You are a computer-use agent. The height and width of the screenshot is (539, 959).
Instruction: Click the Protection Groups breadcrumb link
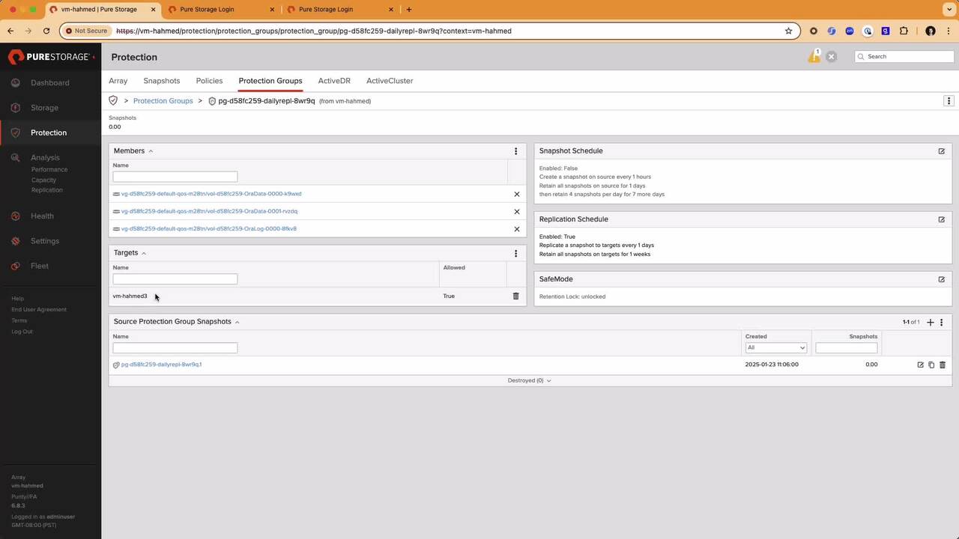pos(163,101)
